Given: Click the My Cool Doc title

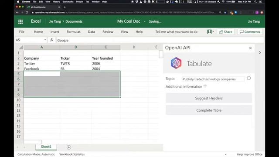Looking at the screenshot, I should (129, 21).
